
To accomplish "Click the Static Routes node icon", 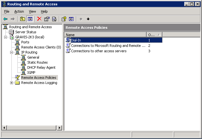I will click(x=23, y=62).
